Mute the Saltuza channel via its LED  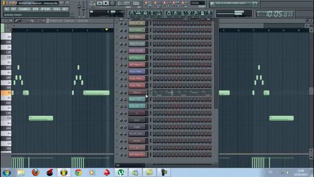(117, 92)
